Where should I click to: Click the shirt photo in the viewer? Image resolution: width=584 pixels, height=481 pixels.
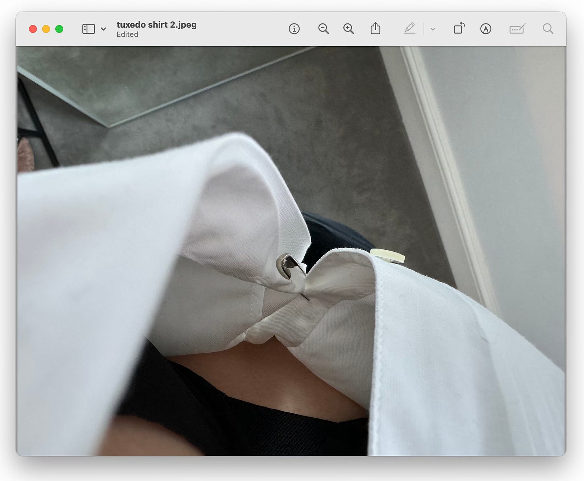291,251
